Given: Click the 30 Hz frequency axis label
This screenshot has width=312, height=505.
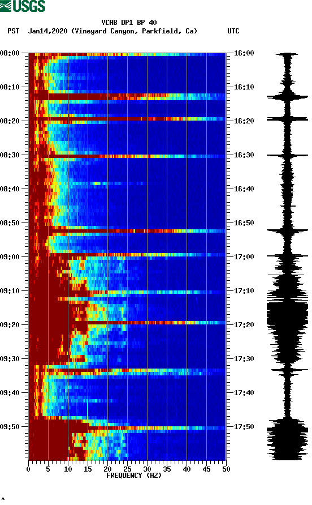Looking at the screenshot, I should tap(148, 469).
